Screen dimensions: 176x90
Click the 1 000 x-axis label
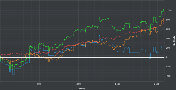78,84
